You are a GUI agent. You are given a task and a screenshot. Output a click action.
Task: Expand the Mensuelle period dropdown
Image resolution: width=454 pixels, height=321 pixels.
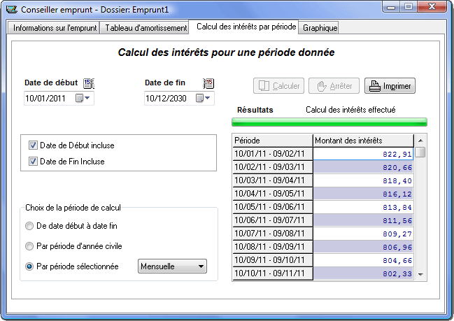[201, 266]
